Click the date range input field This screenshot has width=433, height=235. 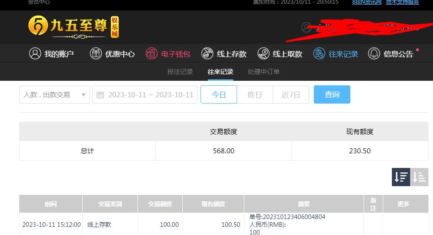[x=145, y=94]
